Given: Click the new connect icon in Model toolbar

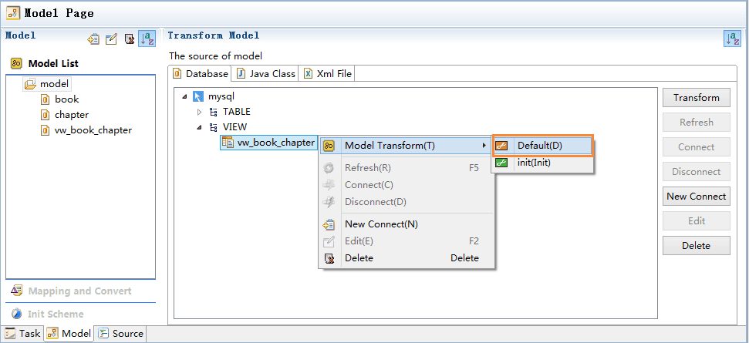Looking at the screenshot, I should 93,39.
